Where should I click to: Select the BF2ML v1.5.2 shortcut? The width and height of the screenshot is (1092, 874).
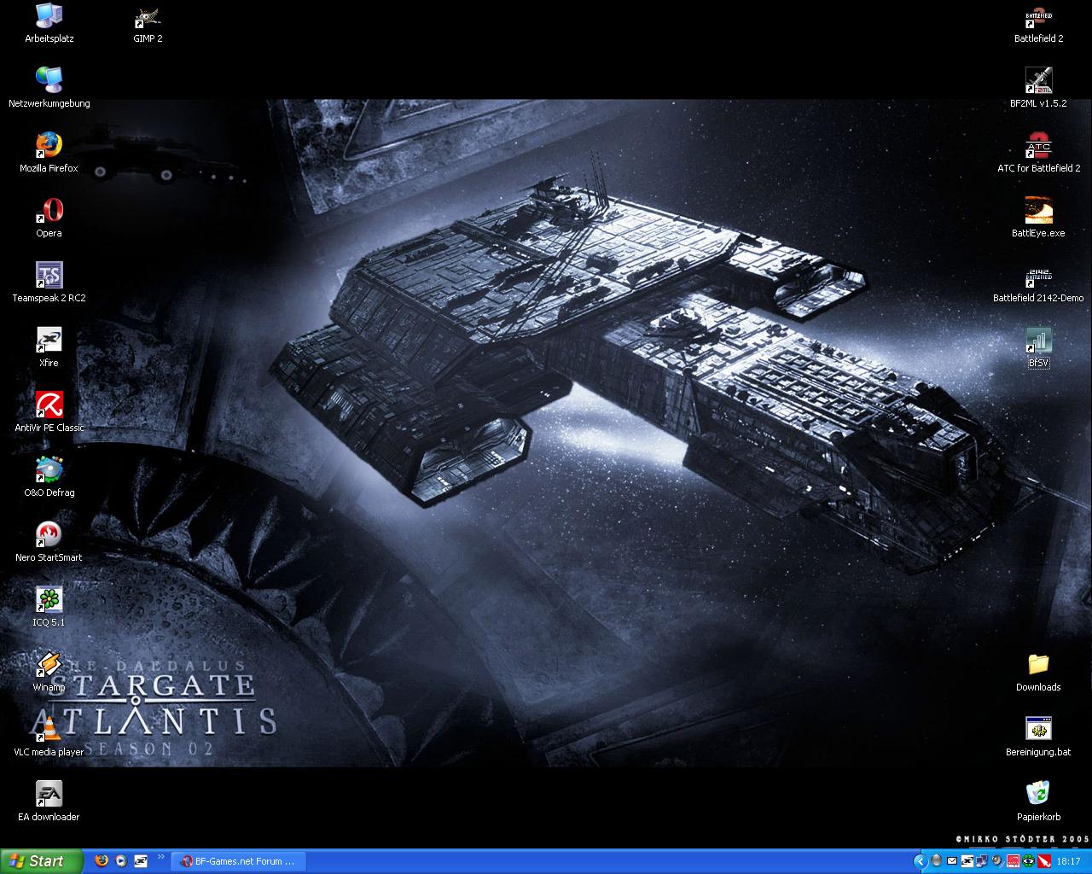1038,89
